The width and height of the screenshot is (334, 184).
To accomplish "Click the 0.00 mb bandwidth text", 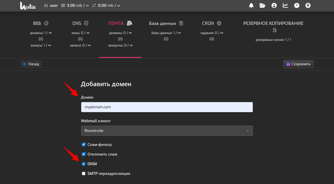I will click(109, 5).
